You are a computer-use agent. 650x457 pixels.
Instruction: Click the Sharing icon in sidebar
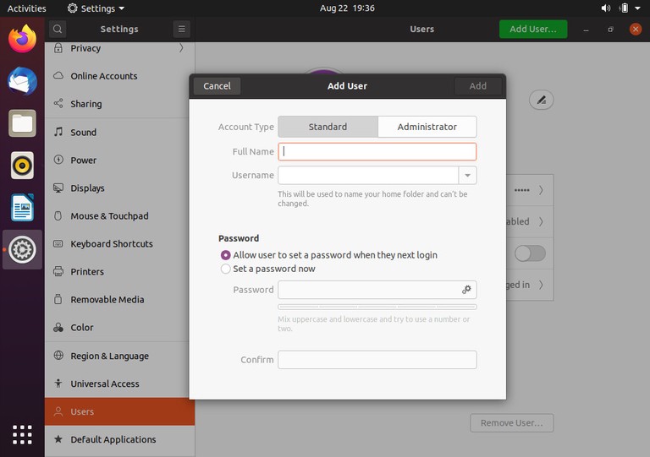[58, 103]
